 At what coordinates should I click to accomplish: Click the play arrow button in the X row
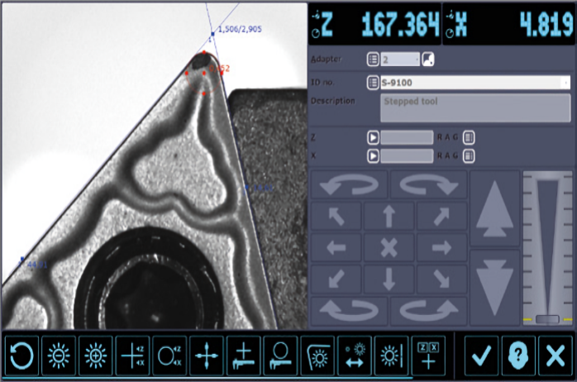point(373,156)
